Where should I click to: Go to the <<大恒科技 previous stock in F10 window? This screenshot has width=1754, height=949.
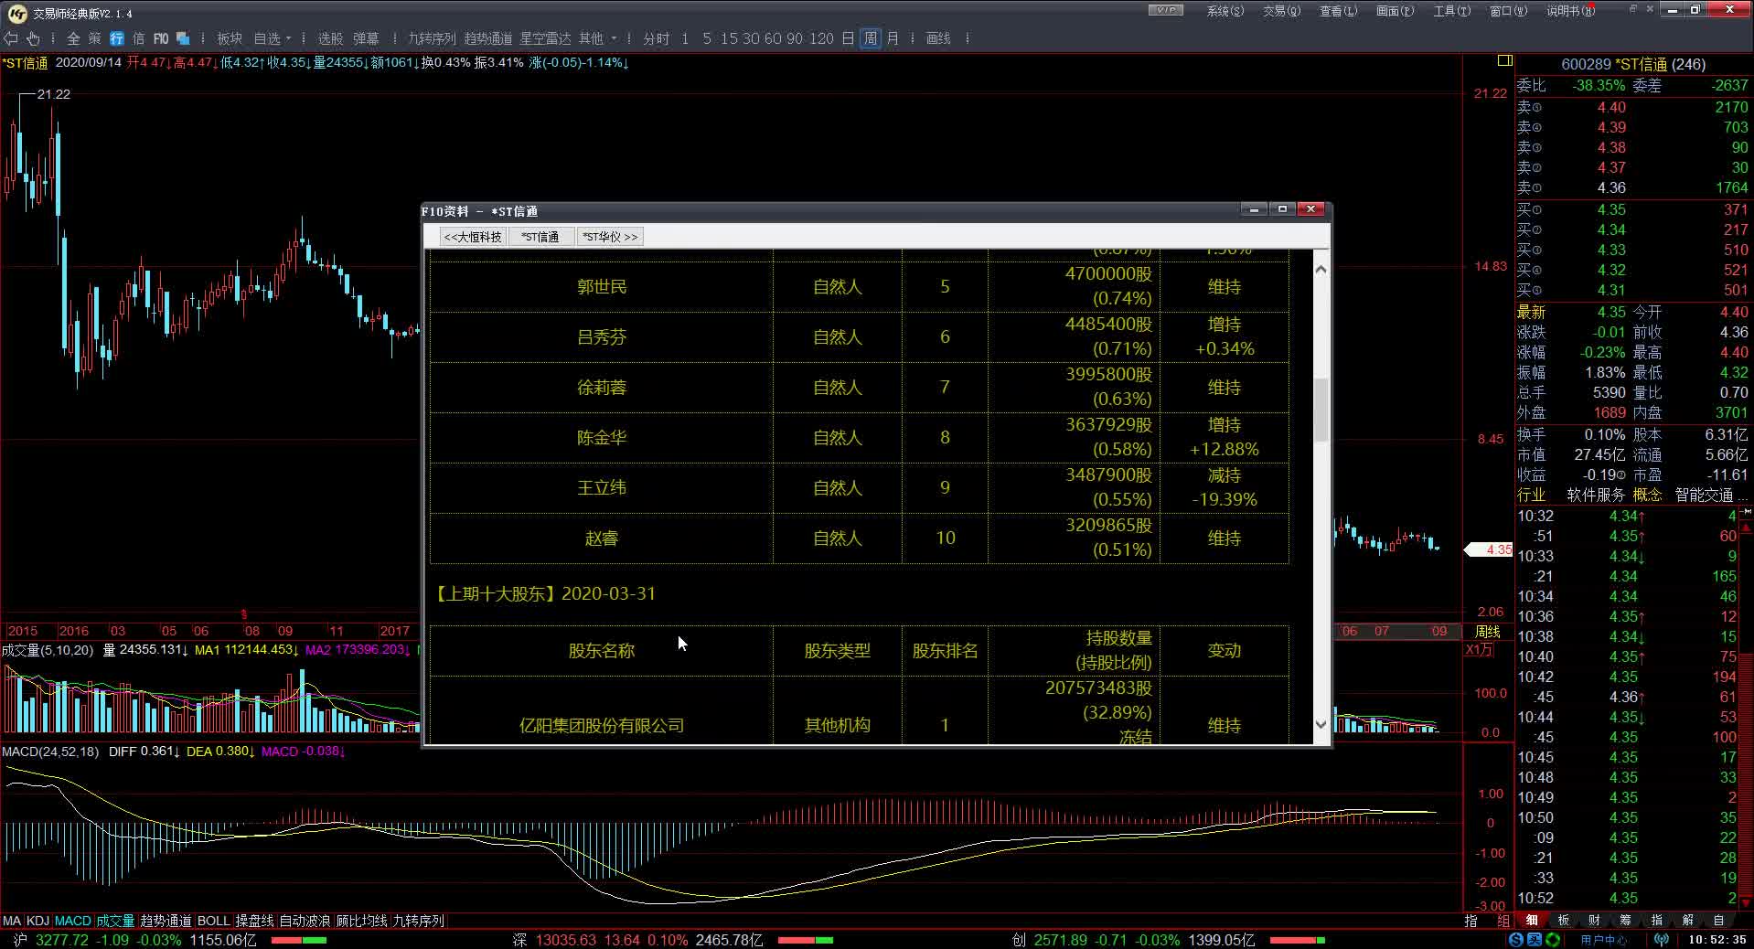click(x=473, y=237)
